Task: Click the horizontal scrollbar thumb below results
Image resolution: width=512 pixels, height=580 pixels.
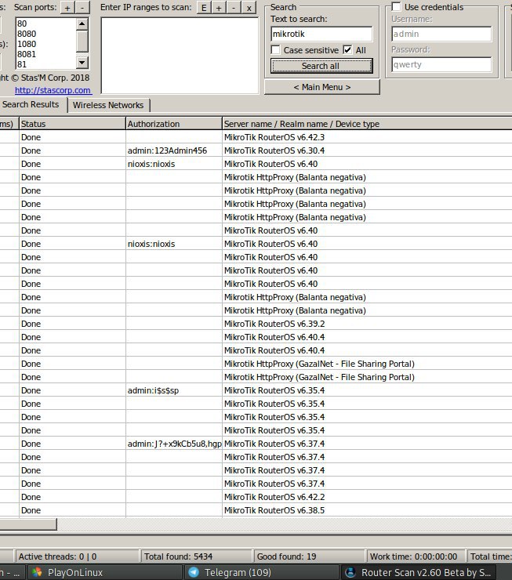Action: (28, 524)
